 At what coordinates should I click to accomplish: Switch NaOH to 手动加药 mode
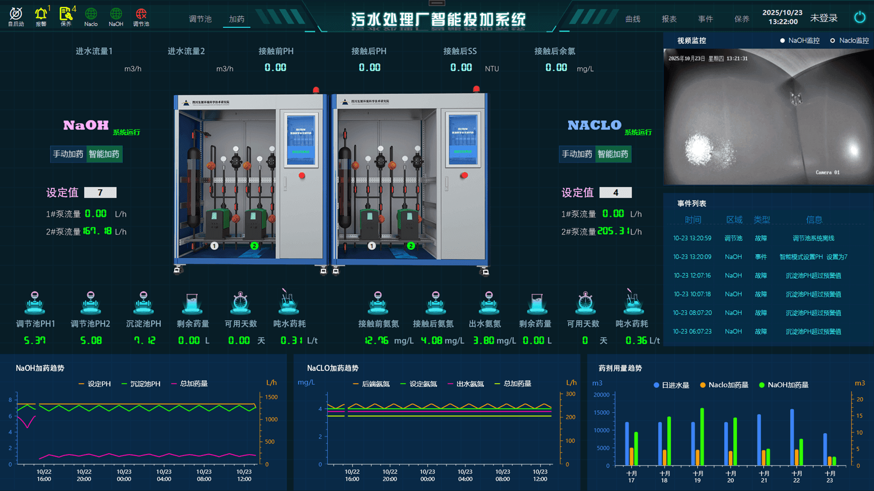[68, 154]
